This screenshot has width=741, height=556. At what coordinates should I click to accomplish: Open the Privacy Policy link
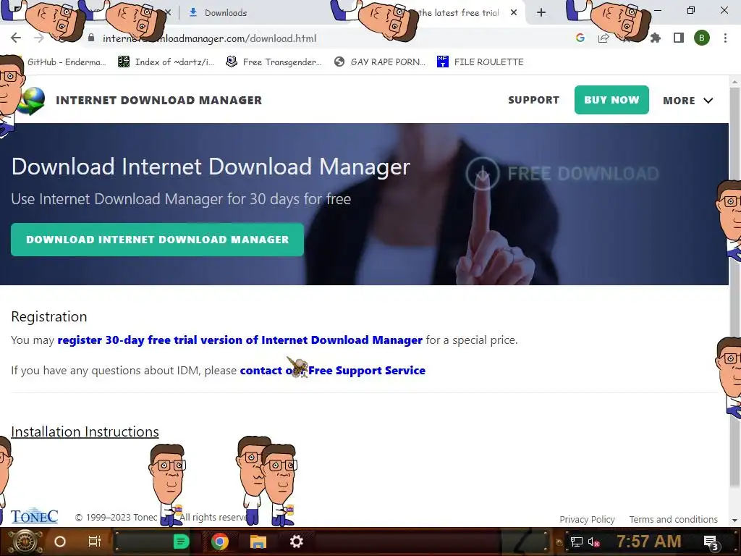(x=587, y=519)
